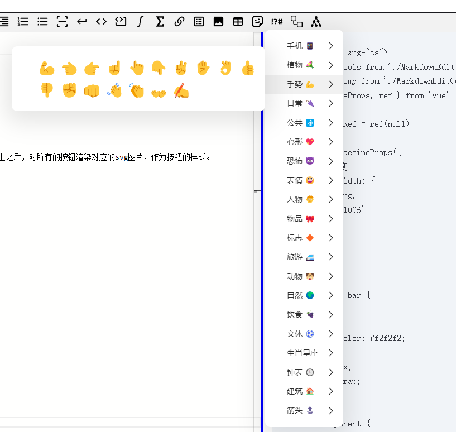The image size is (456, 432).
Task: Pick the thumbs up emoji
Action: pyautogui.click(x=248, y=69)
